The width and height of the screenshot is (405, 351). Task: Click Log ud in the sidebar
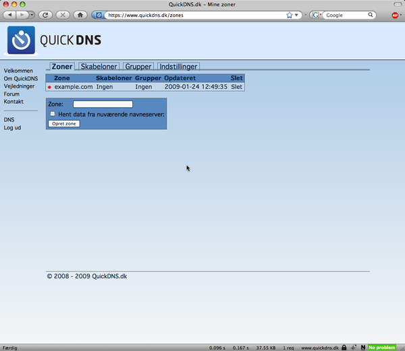click(12, 127)
